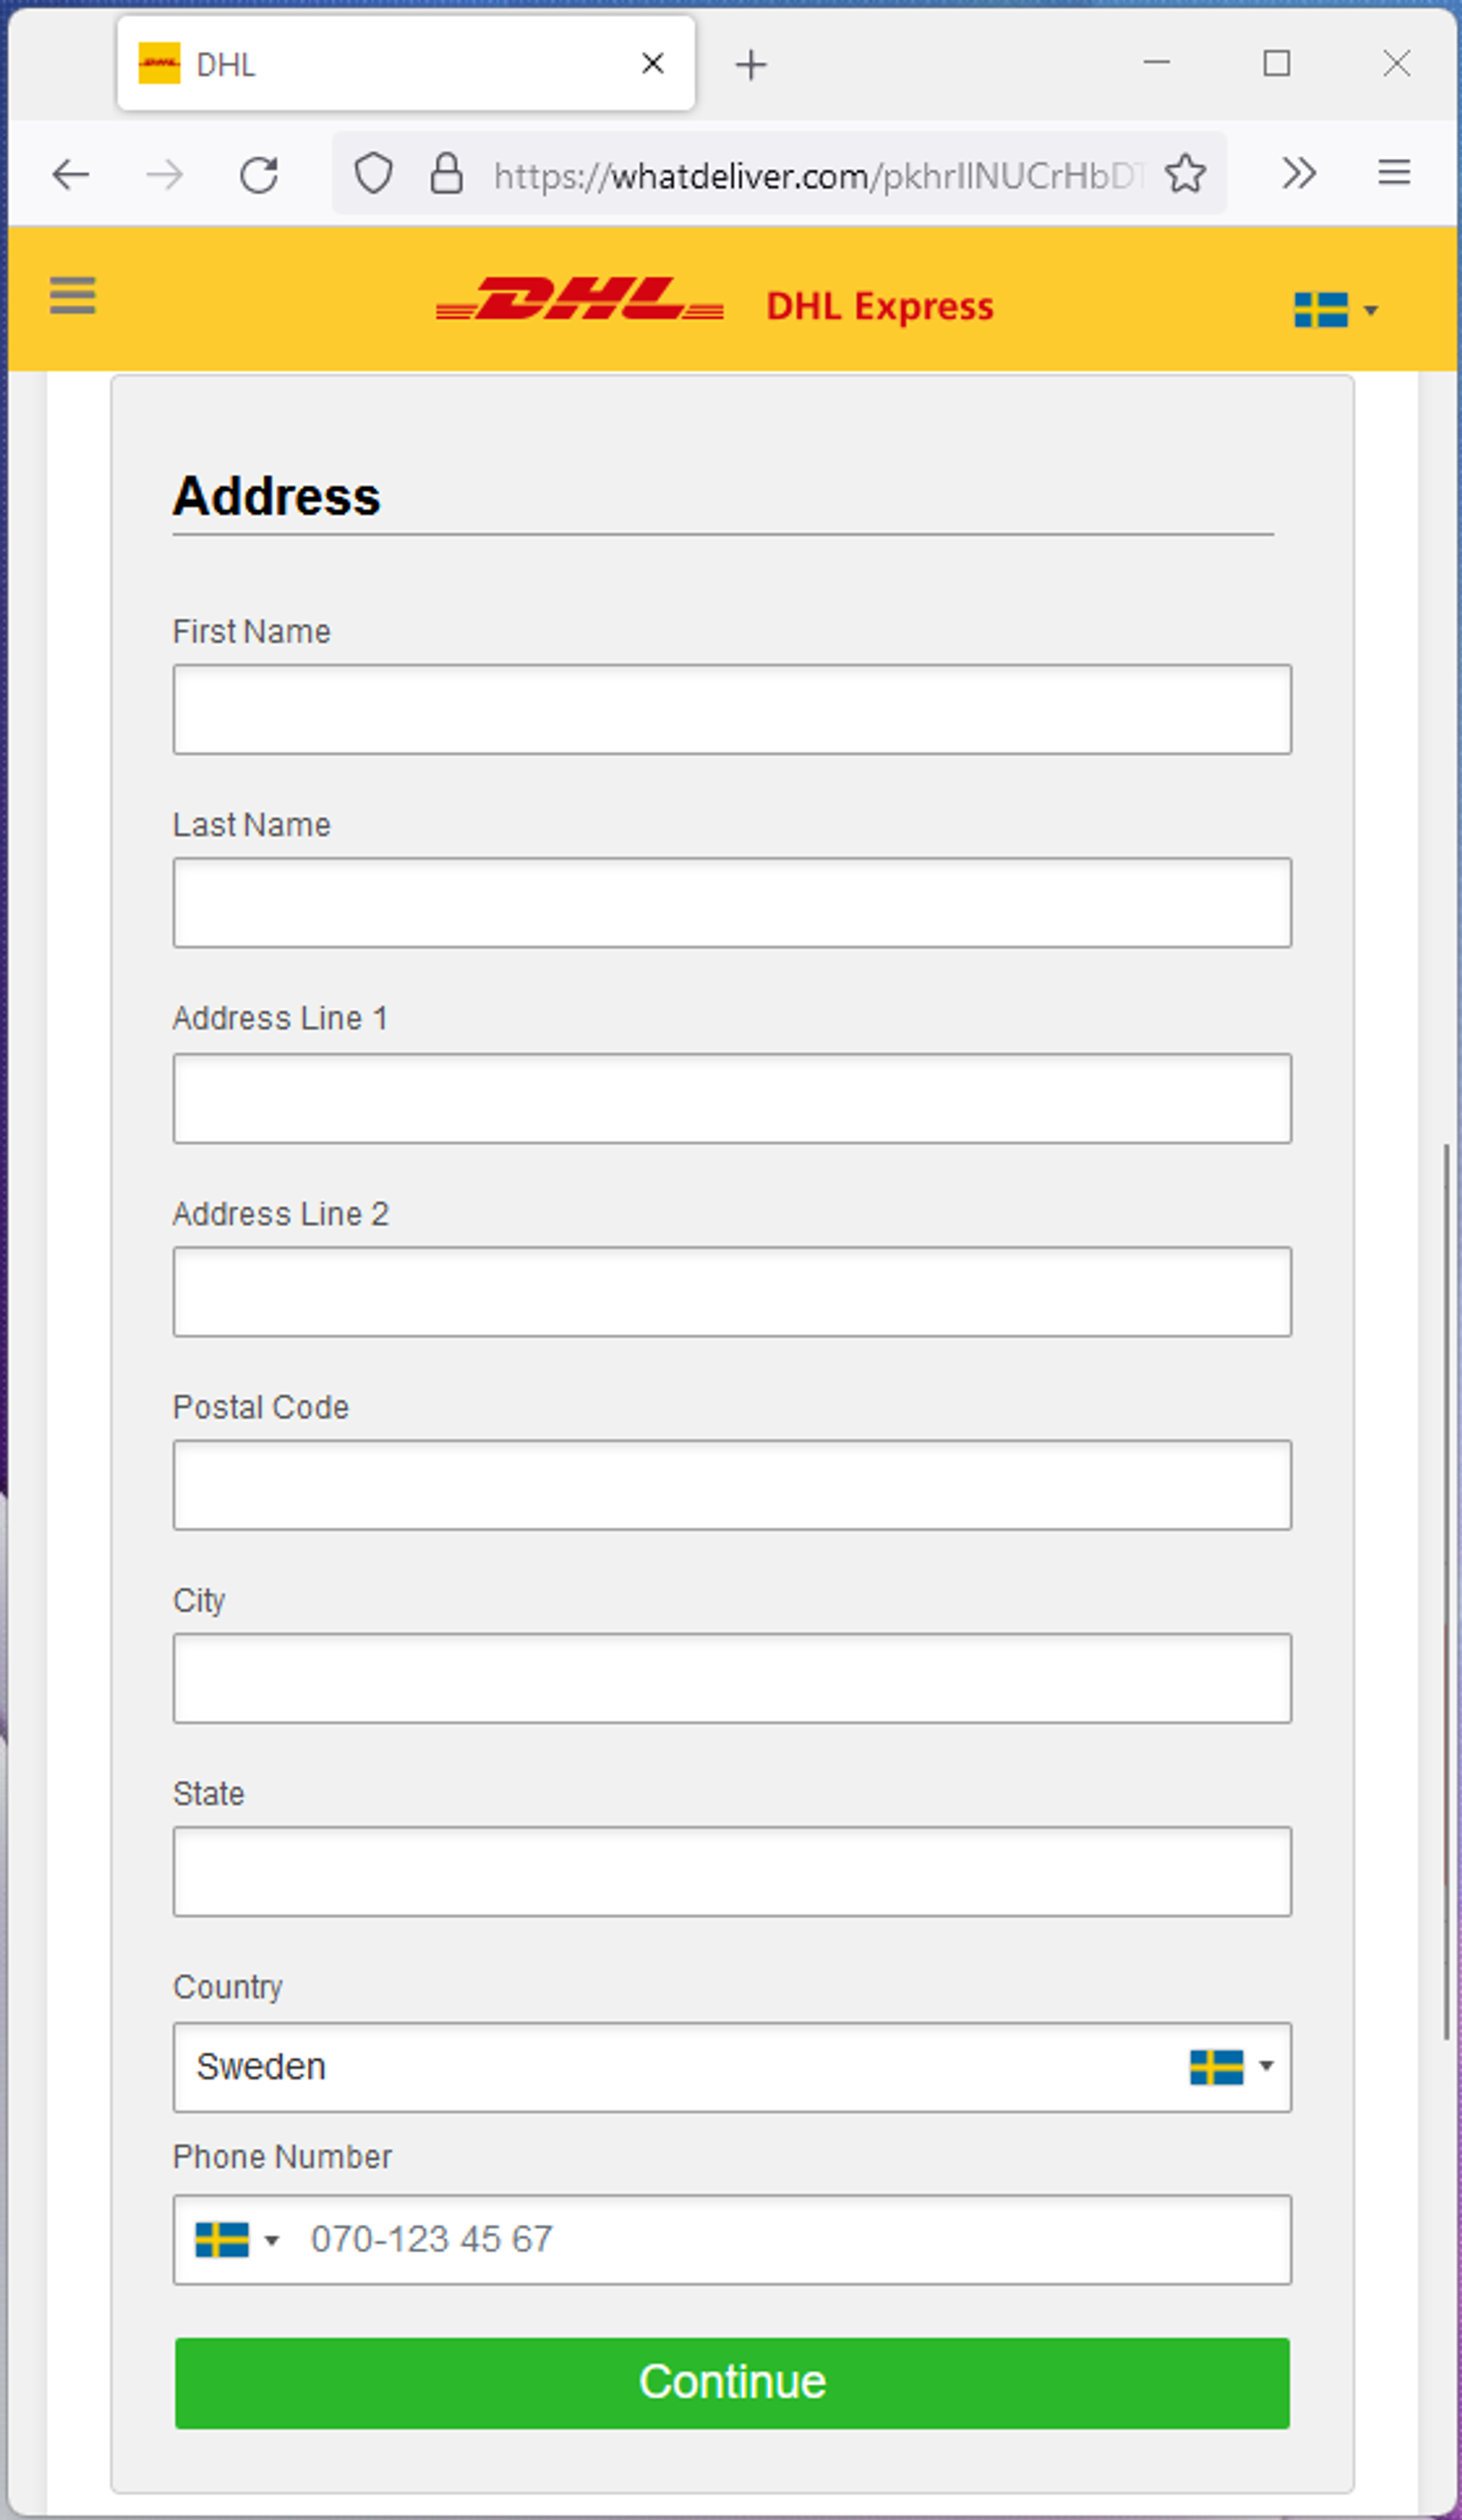Click the DHL Express header text
This screenshot has height=2520, width=1462.
[879, 306]
